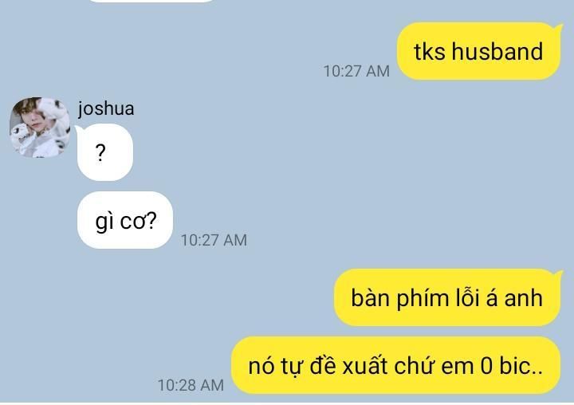Select the "bàn phím lỗi á anh" bubble
Viewport: 574px width, 405px height.
pos(447,297)
